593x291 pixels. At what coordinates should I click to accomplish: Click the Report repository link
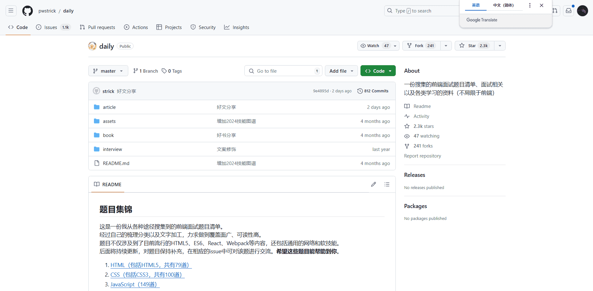[x=422, y=156]
